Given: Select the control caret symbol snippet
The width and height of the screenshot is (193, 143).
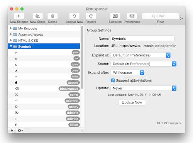Looking at the screenshot, I should [16, 100].
